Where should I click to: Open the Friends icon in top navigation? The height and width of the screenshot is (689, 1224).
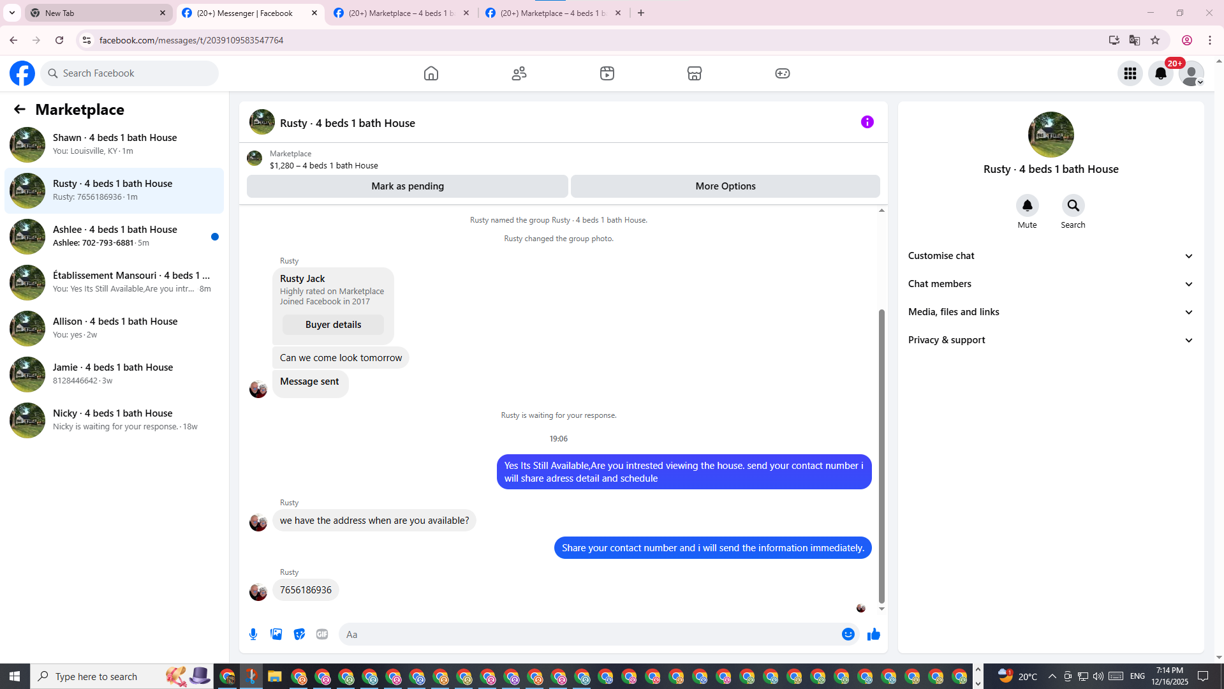pos(519,73)
